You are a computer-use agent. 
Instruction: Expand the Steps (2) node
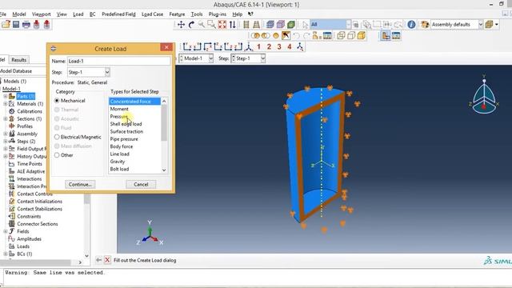click(x=6, y=142)
